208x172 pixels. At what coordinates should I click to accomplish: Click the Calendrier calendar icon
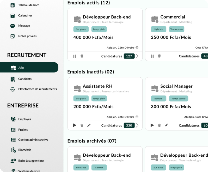13,16
